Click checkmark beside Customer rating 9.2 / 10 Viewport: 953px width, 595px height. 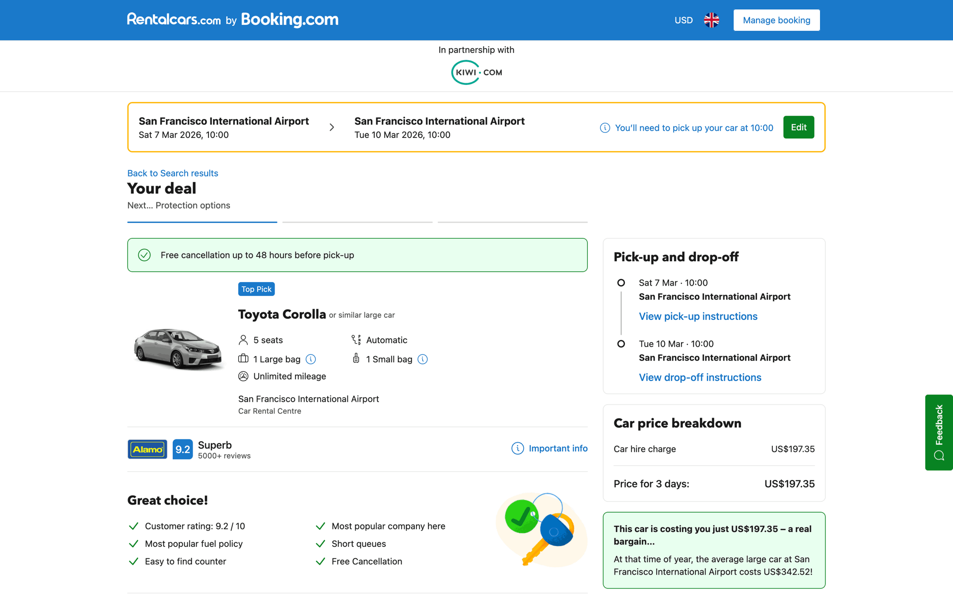click(134, 526)
